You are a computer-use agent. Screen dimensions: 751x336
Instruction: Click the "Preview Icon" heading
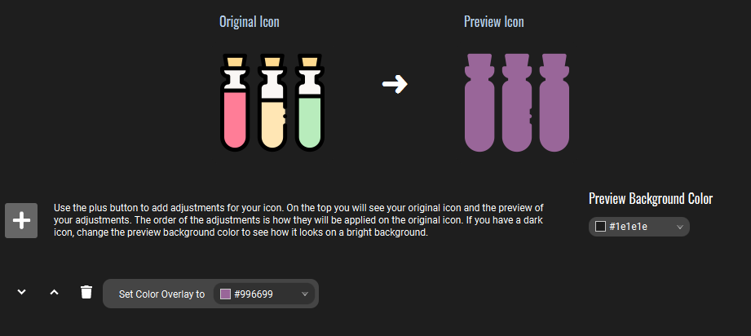click(493, 22)
